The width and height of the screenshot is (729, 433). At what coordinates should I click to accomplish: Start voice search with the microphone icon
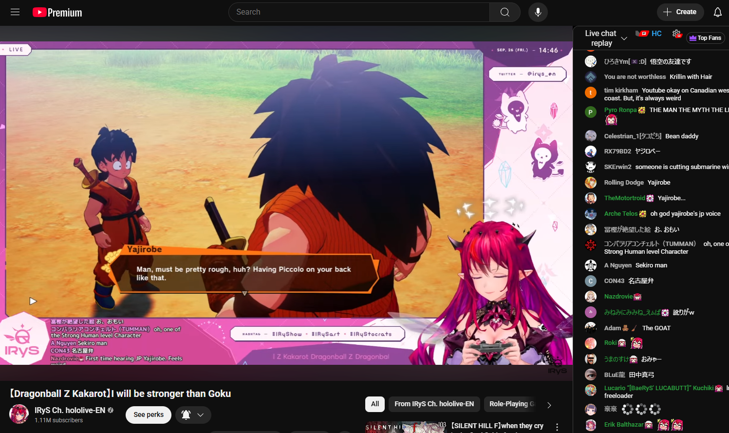pos(538,12)
